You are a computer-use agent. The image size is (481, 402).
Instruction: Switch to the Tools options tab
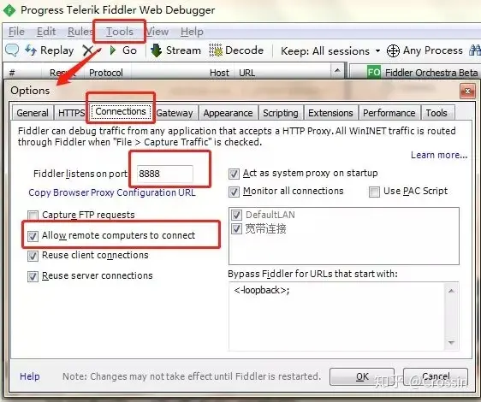pos(436,113)
